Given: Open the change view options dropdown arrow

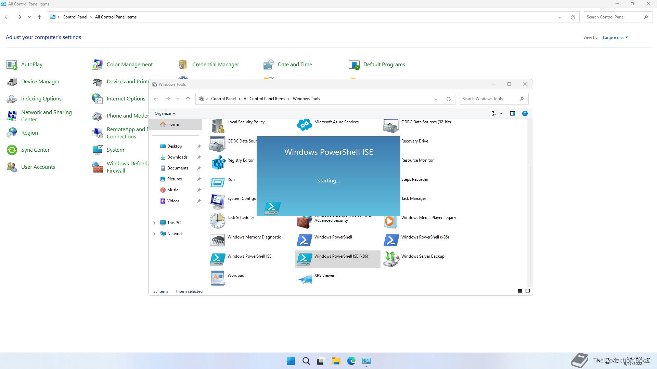Looking at the screenshot, I should point(501,113).
